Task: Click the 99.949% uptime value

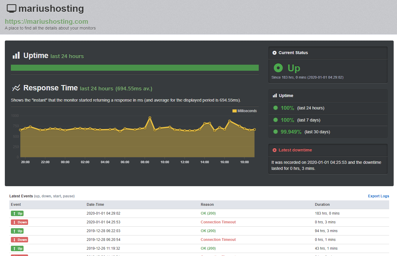Action: (291, 132)
